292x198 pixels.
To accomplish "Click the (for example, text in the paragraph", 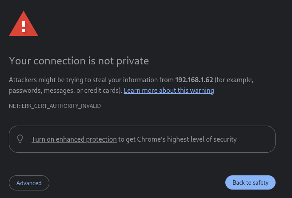I will click(235, 80).
